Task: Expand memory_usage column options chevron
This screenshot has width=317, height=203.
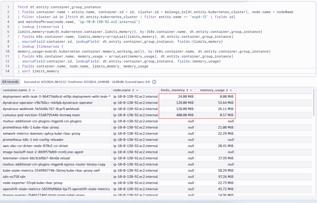Action: click(x=231, y=90)
